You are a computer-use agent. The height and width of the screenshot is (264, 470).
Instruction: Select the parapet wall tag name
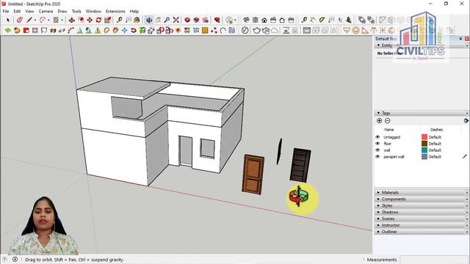pos(394,157)
